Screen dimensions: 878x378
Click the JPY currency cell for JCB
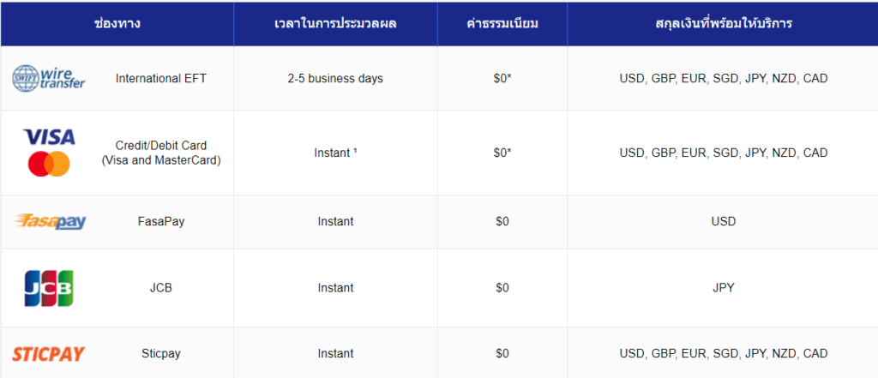(723, 288)
